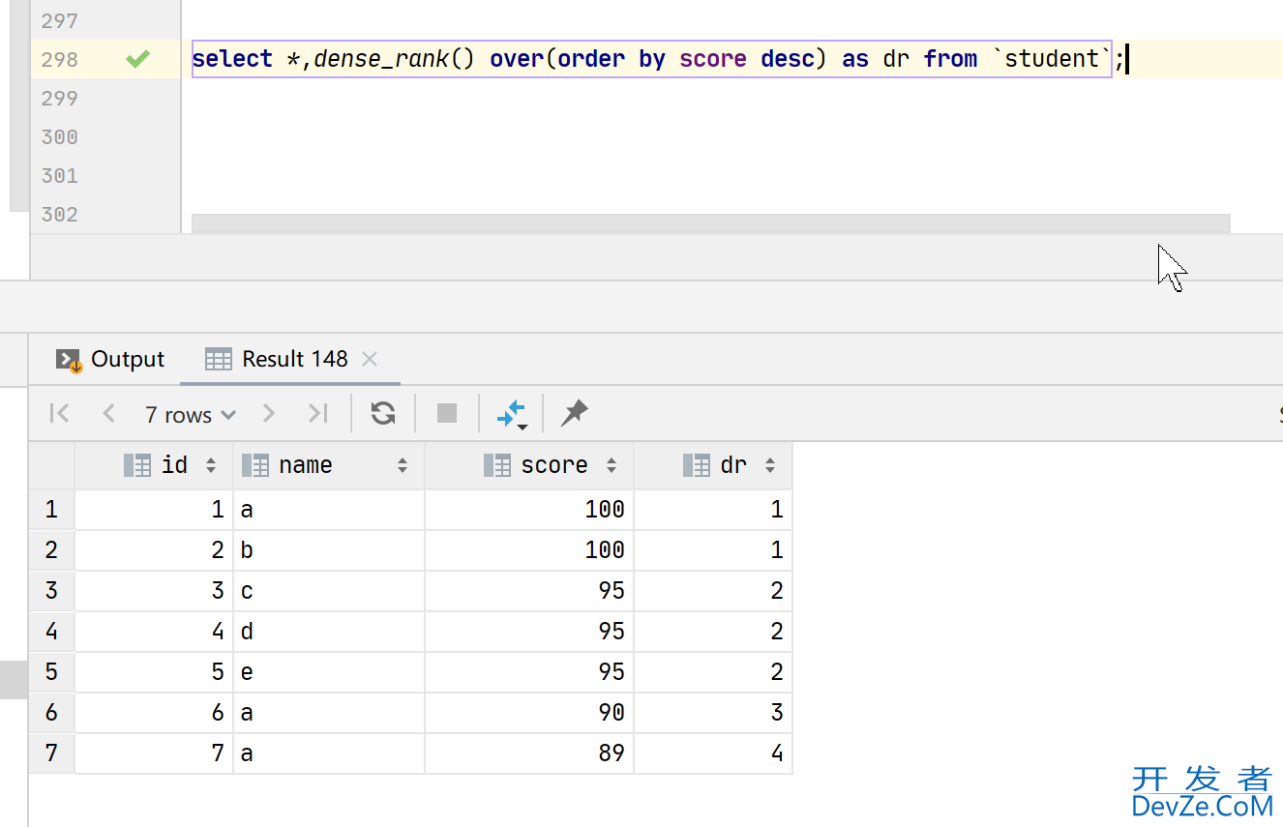The height and width of the screenshot is (827, 1283).
Task: Sort by the dr column header
Action: point(713,465)
